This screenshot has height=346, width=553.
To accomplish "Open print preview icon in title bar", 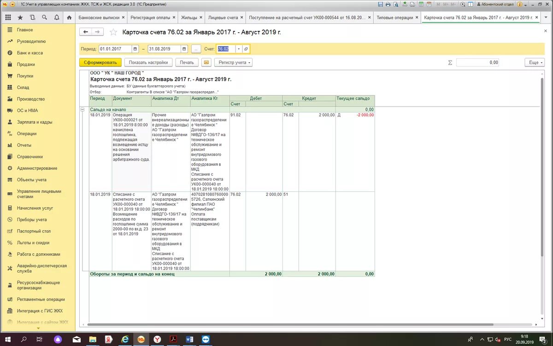I will pyautogui.click(x=395, y=4).
